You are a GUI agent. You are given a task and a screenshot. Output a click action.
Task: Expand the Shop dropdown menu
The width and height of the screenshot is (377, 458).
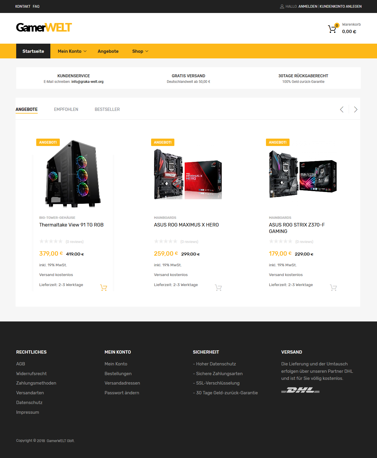tap(140, 51)
